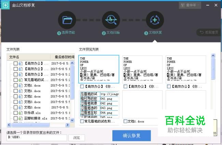Screen dimensions: 222x145
Task: Check the first 文档1.docx row in list
Action: [16, 85]
